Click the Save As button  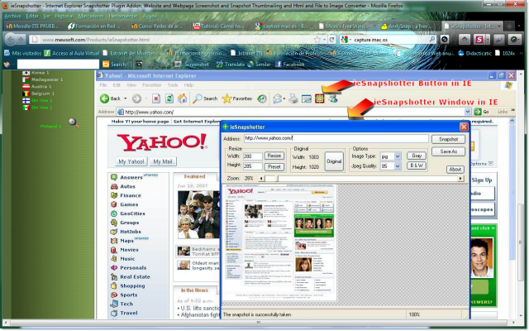[448, 151]
